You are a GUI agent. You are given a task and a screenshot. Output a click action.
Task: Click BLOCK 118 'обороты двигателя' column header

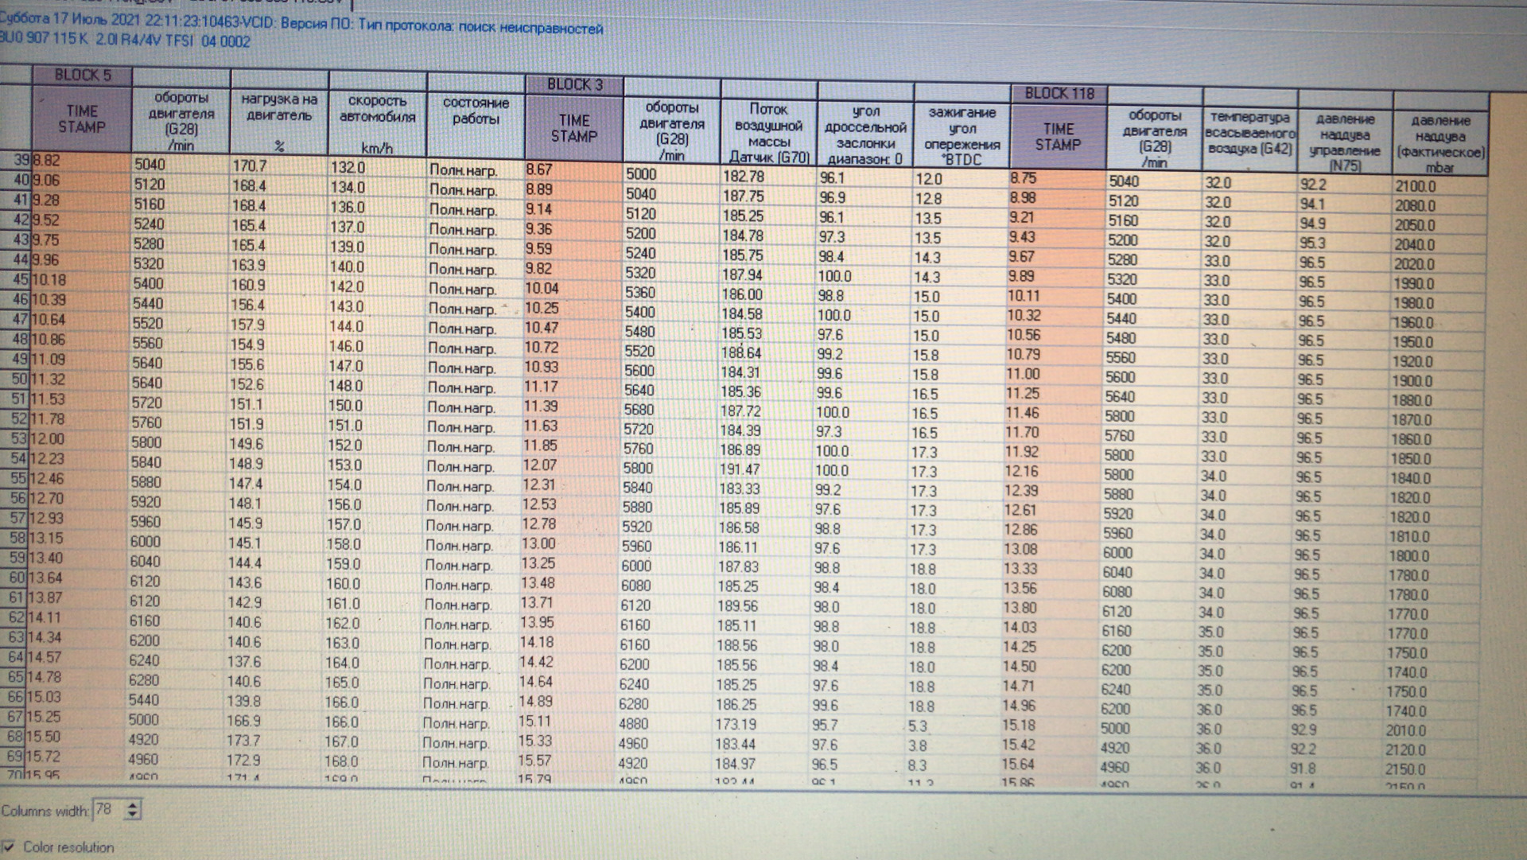(x=1154, y=138)
